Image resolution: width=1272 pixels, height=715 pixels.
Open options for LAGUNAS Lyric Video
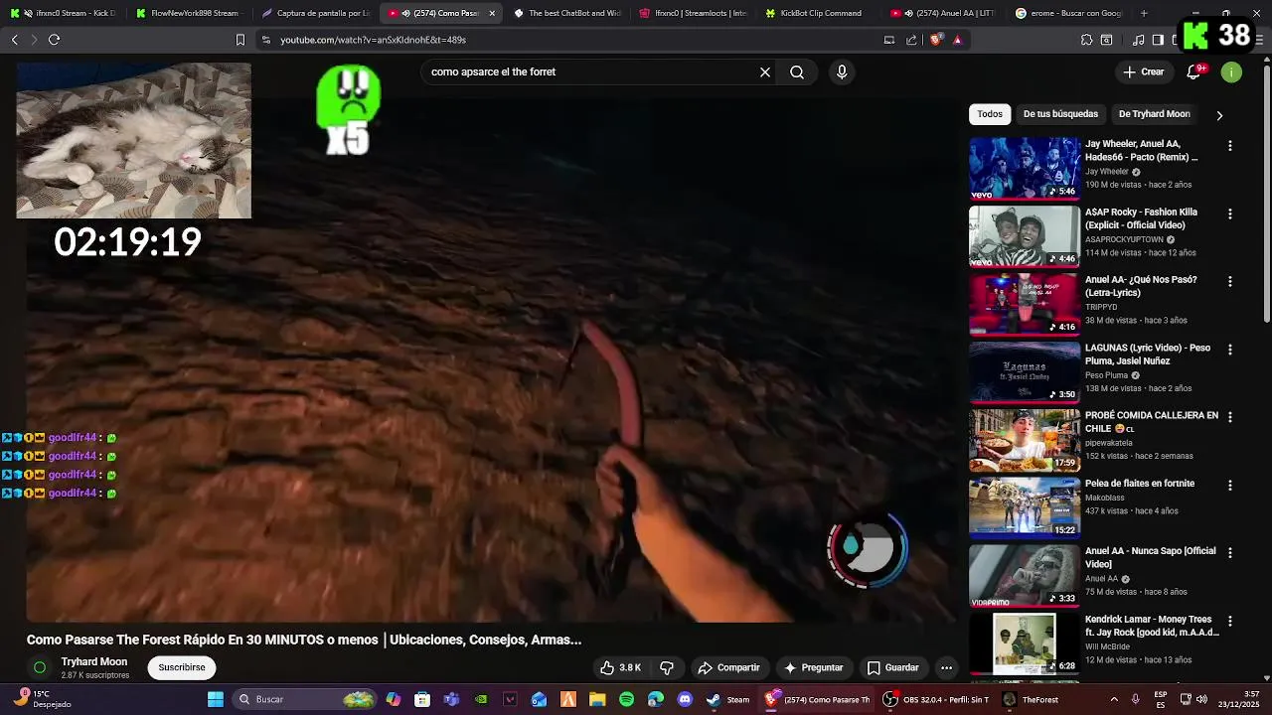(x=1229, y=350)
